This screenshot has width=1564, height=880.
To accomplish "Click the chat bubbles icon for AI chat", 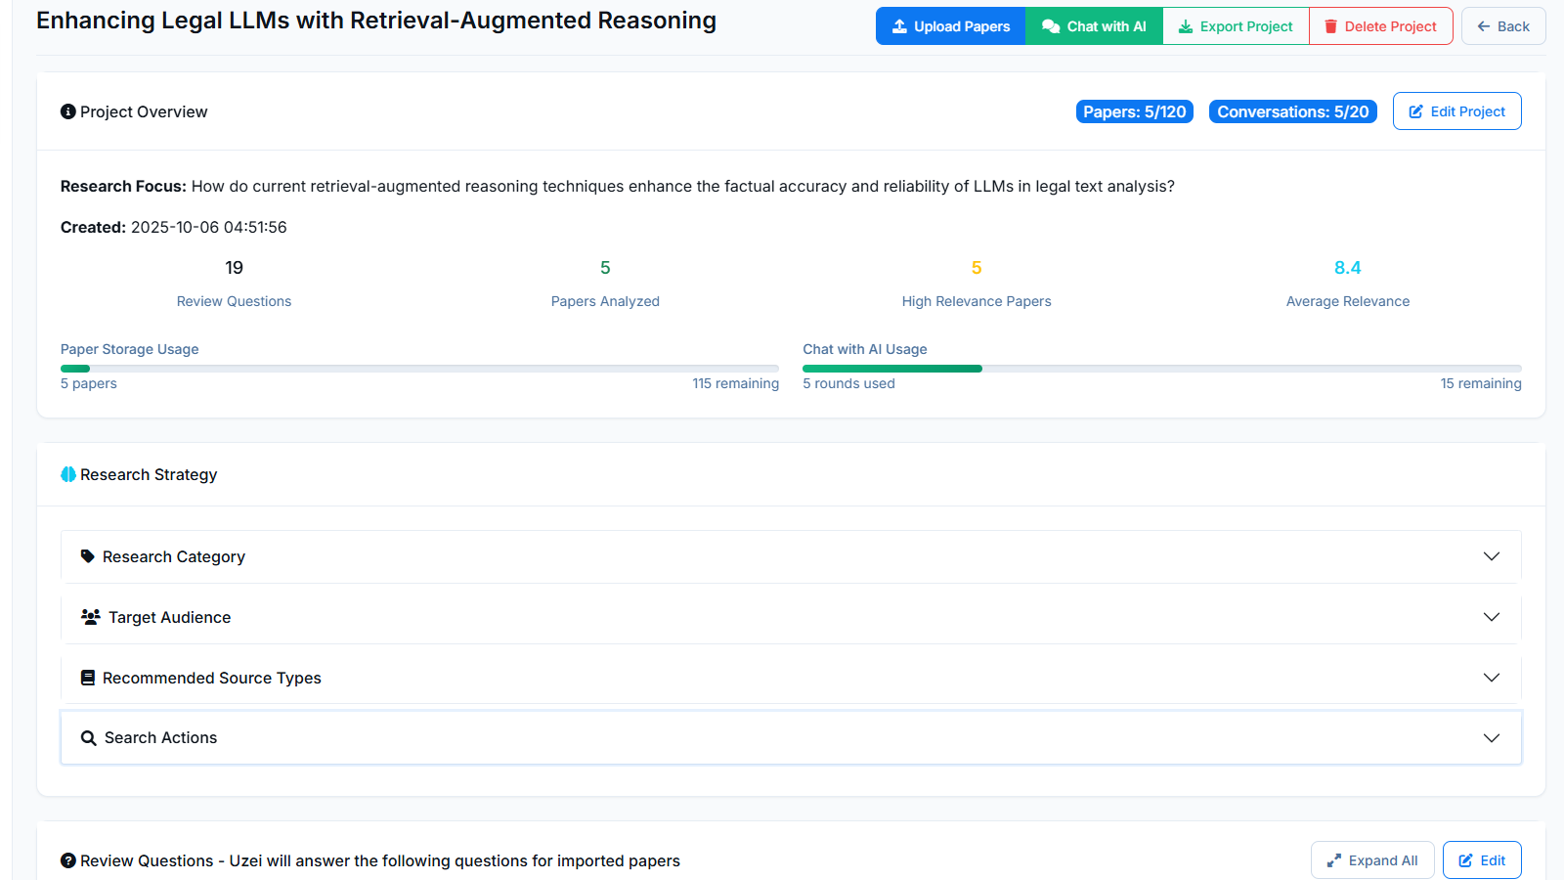I will click(1051, 26).
